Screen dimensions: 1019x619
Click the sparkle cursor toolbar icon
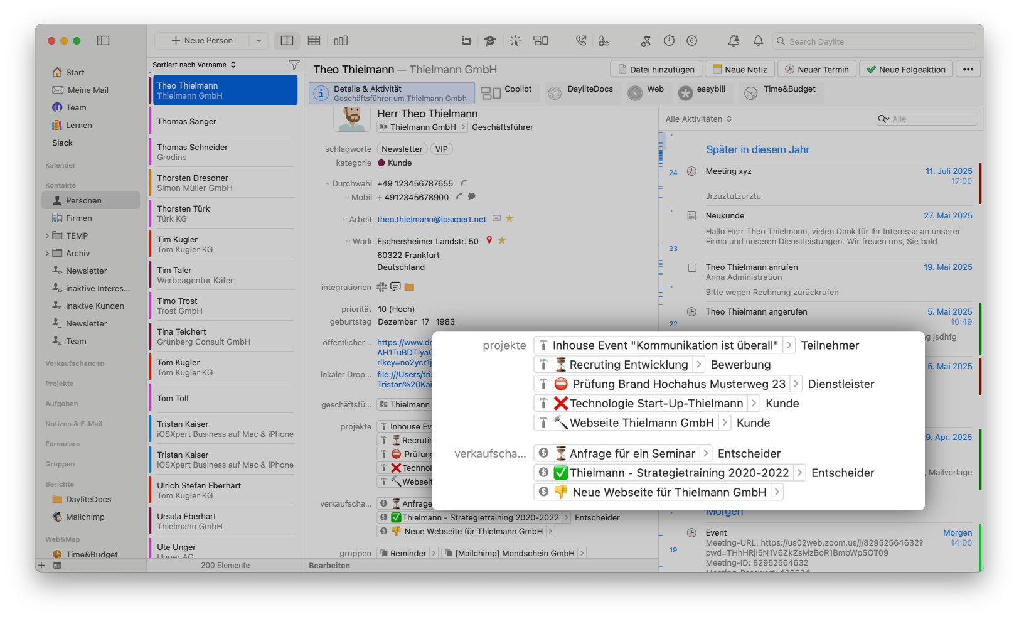coord(515,41)
